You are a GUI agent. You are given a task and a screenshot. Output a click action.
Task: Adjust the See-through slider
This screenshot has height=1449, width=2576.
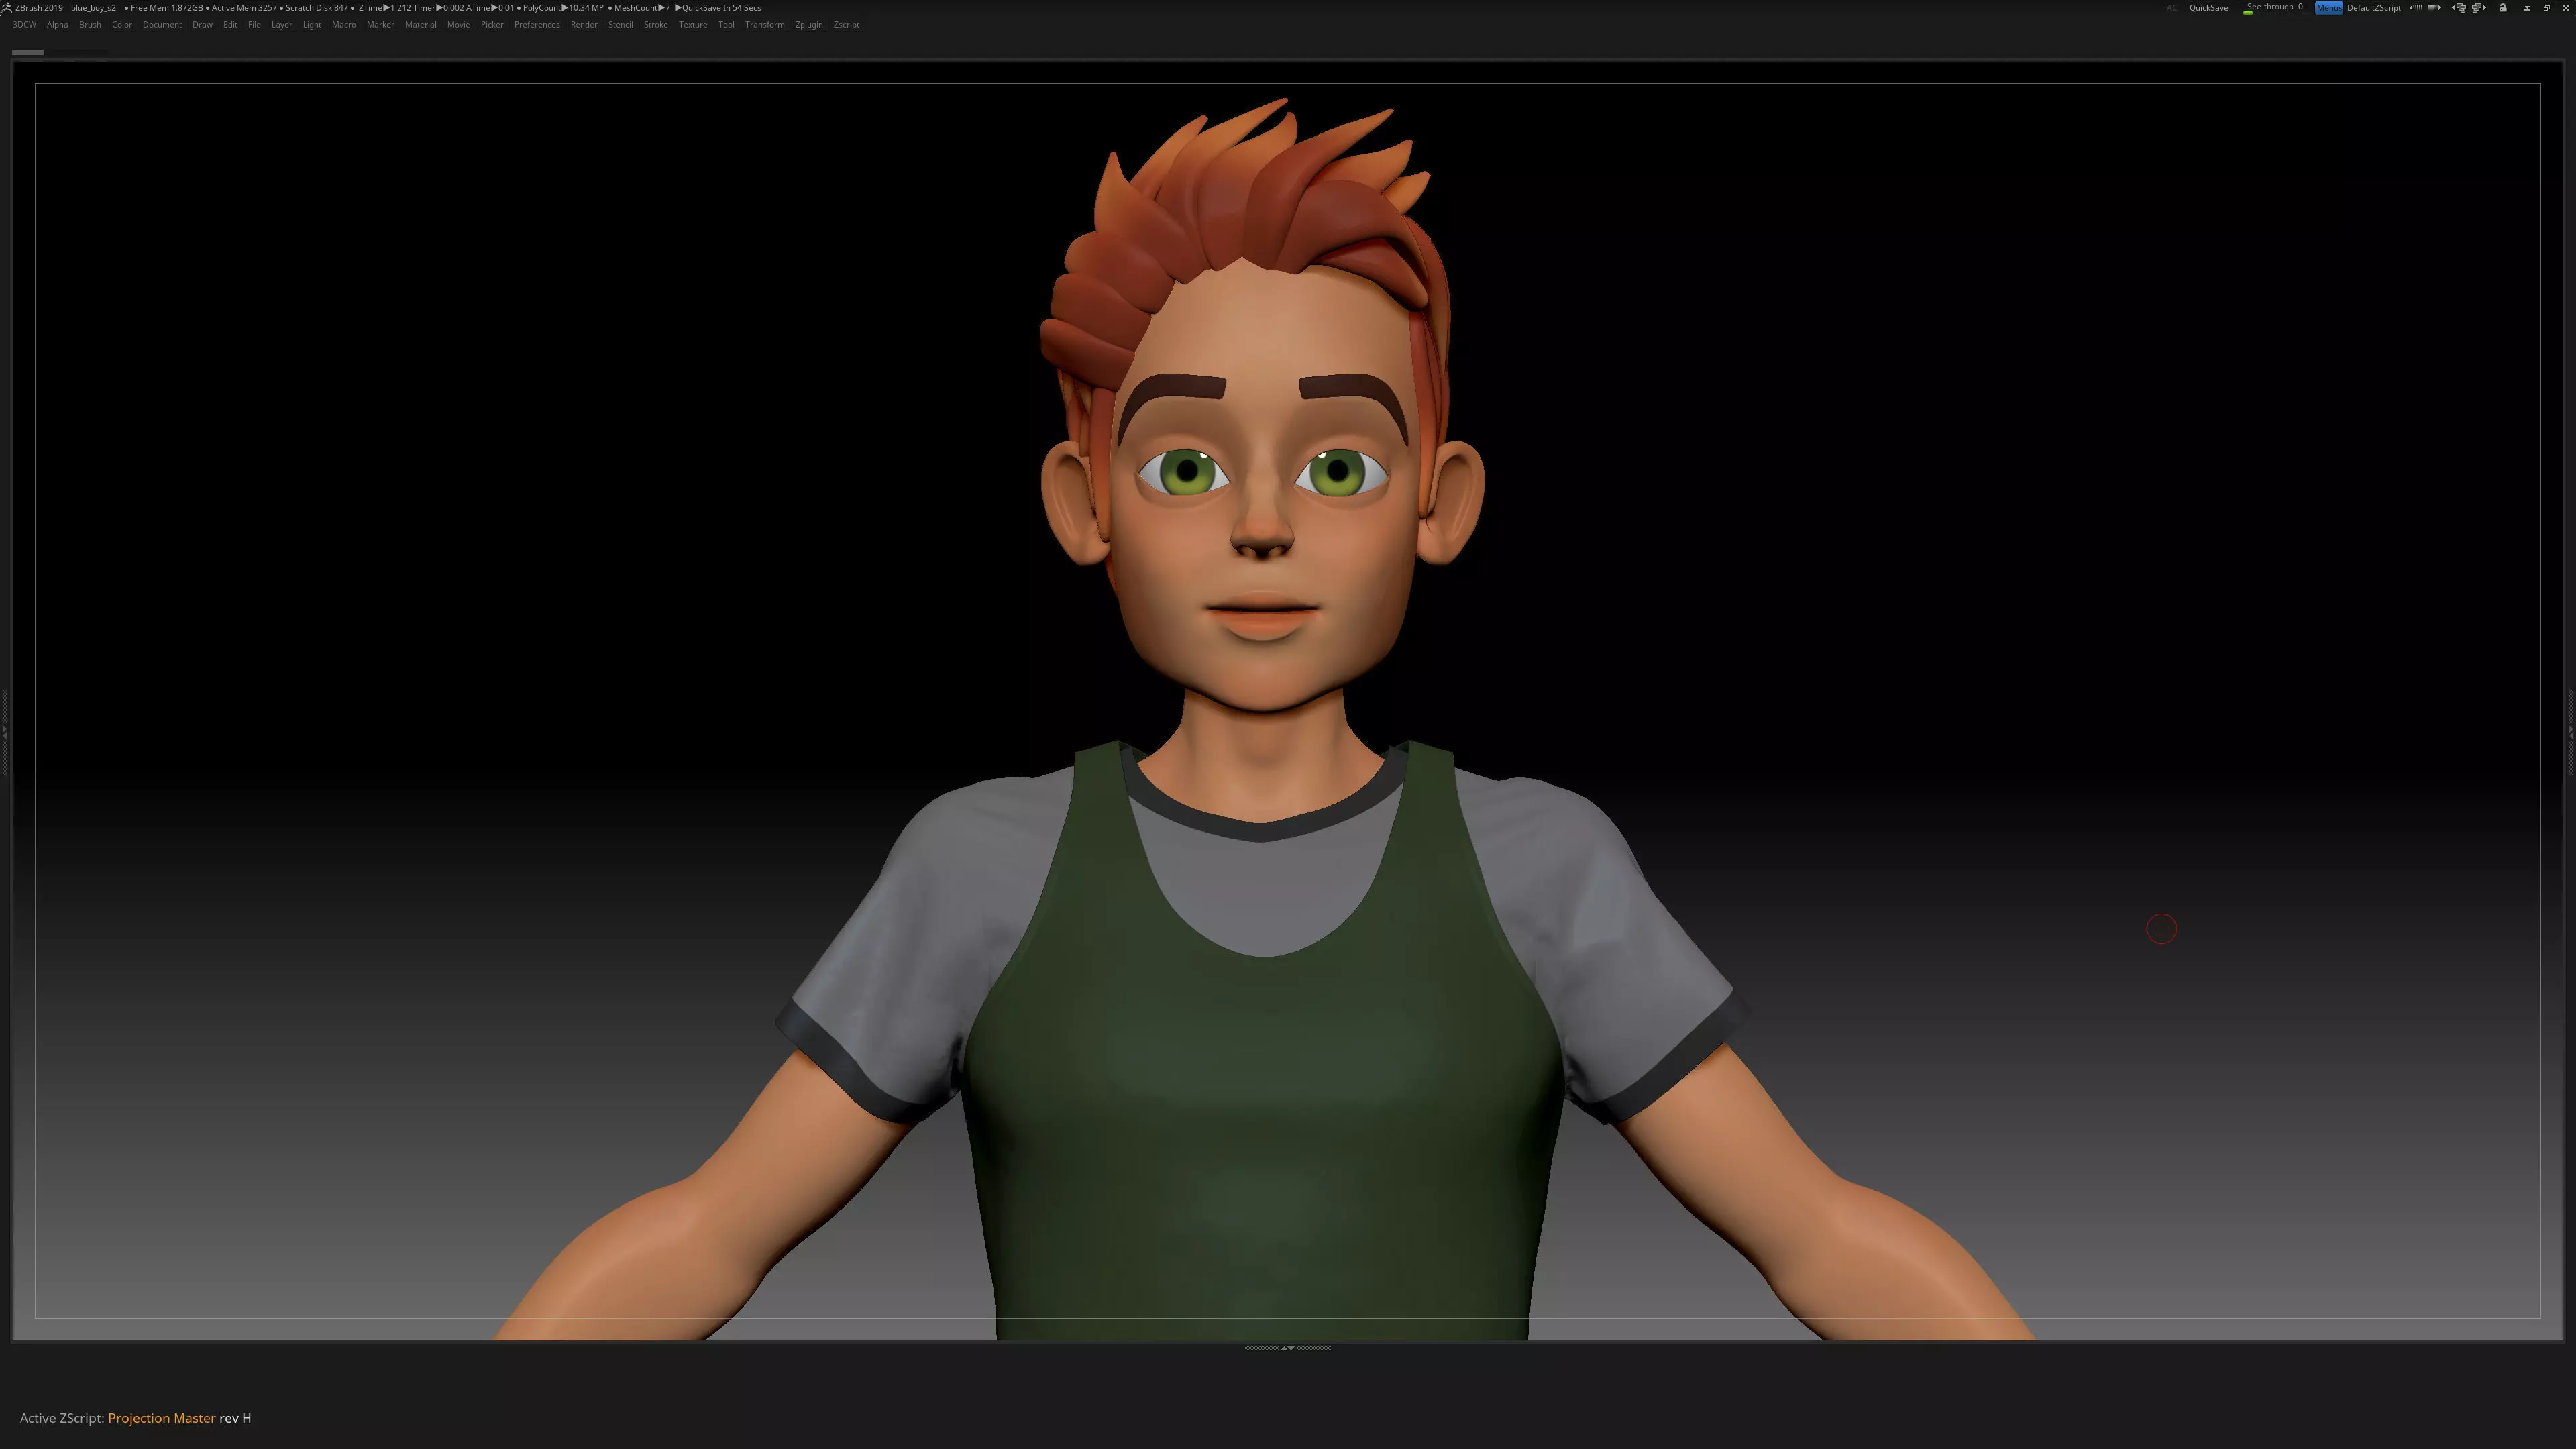click(x=2273, y=8)
